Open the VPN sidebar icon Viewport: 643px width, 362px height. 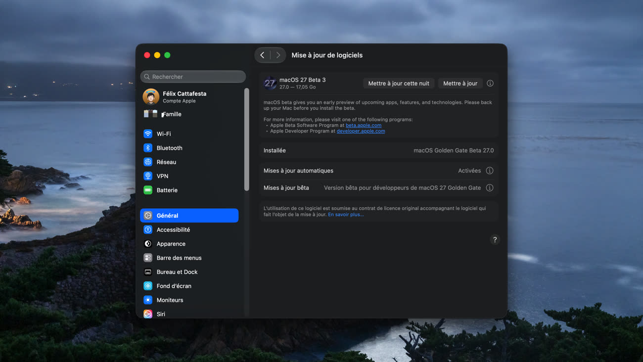(x=148, y=176)
